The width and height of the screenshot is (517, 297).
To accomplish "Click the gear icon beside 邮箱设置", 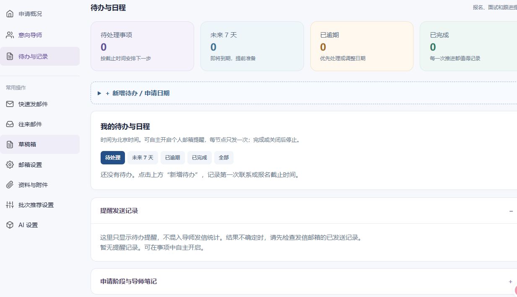I will click(10, 165).
